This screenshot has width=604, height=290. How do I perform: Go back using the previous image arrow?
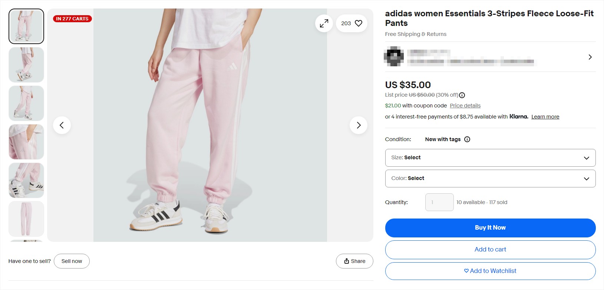[x=62, y=125]
